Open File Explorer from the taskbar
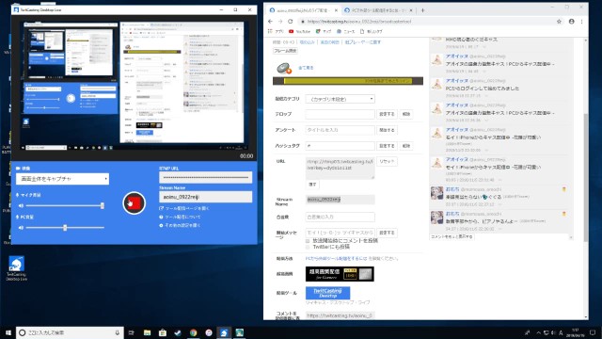Image resolution: width=602 pixels, height=339 pixels. pos(147,332)
